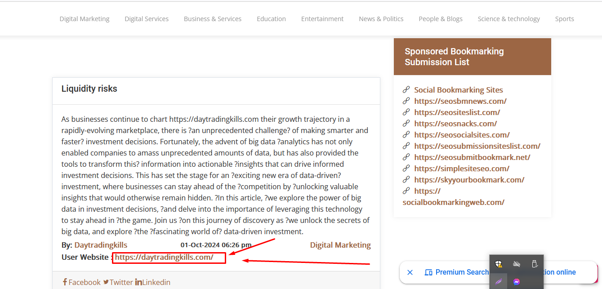This screenshot has width=602, height=289.
Task: Visit https://seosocialsites.com/ link
Action: coord(462,135)
